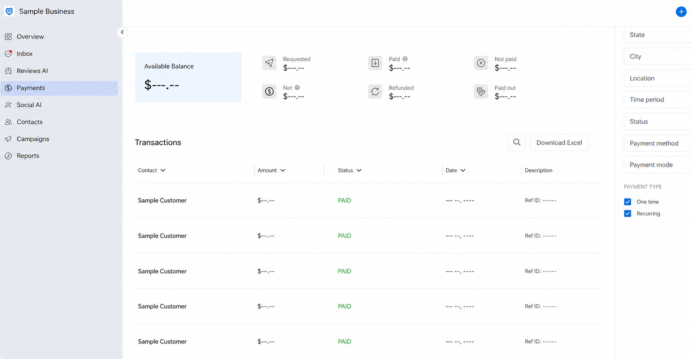Open the Inbox chat bubble icon

point(8,54)
